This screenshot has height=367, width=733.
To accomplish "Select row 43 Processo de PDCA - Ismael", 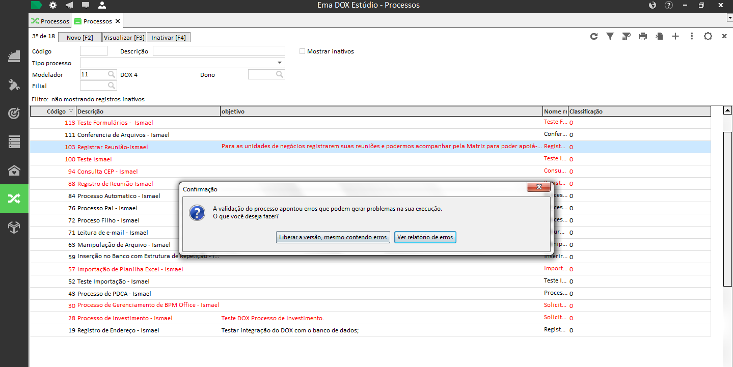I will click(x=370, y=294).
